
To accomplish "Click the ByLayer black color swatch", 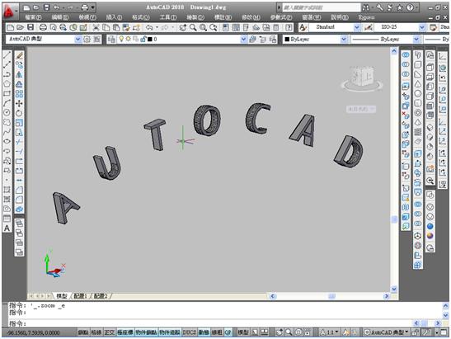I will pyautogui.click(x=287, y=39).
